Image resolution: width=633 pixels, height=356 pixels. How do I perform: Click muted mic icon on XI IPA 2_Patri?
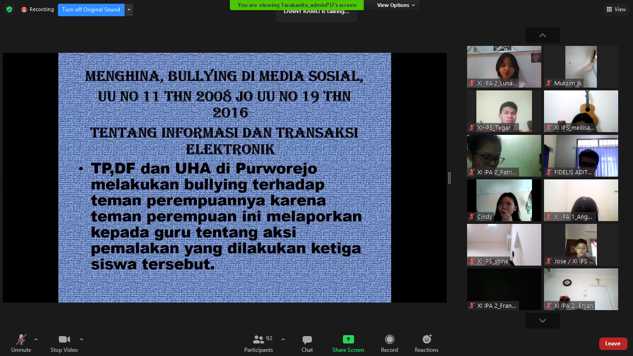(x=472, y=172)
